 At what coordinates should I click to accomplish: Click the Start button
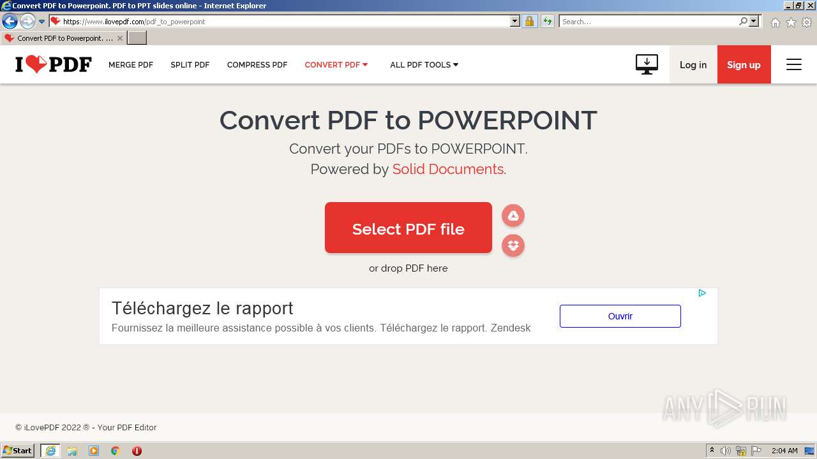(18, 451)
